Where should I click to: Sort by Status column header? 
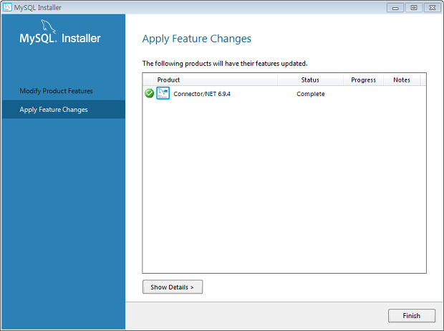coord(310,80)
